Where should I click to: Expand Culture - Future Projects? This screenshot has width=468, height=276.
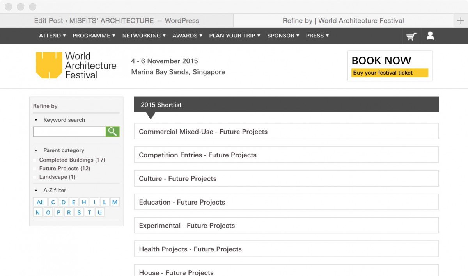tap(286, 178)
